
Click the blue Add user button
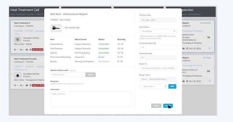(172, 86)
